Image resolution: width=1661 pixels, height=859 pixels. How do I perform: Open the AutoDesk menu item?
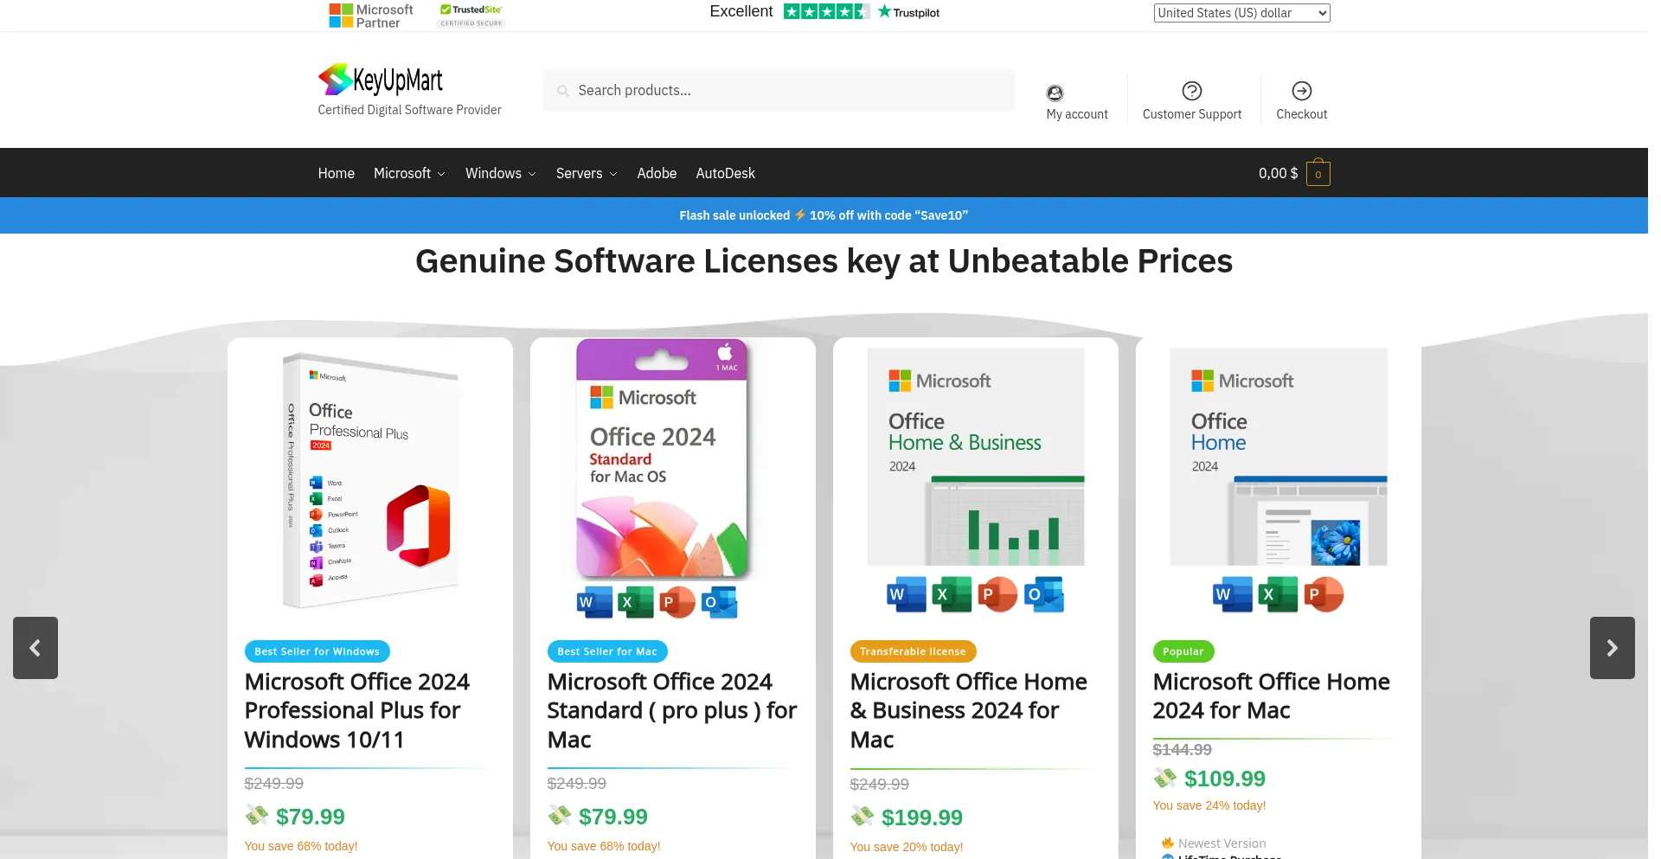point(725,173)
